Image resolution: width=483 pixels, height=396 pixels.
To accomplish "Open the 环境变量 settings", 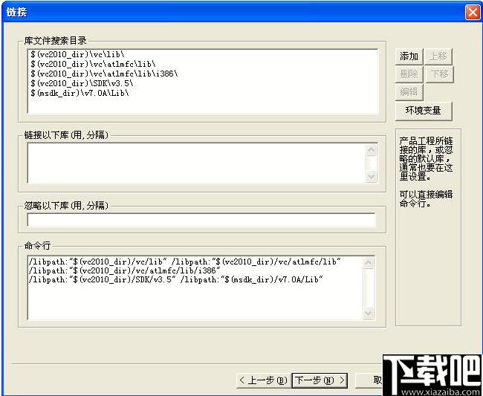I will point(424,111).
